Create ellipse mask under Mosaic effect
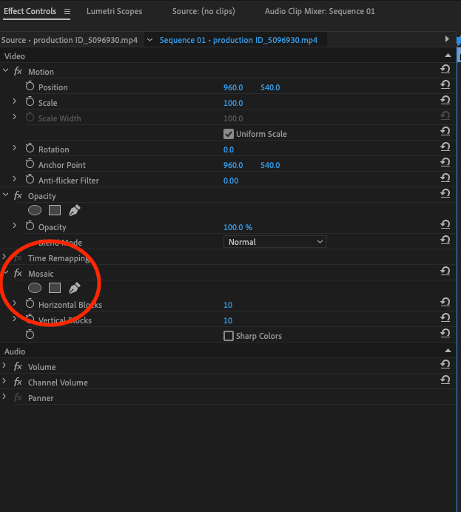Image resolution: width=461 pixels, height=512 pixels. pyautogui.click(x=35, y=288)
